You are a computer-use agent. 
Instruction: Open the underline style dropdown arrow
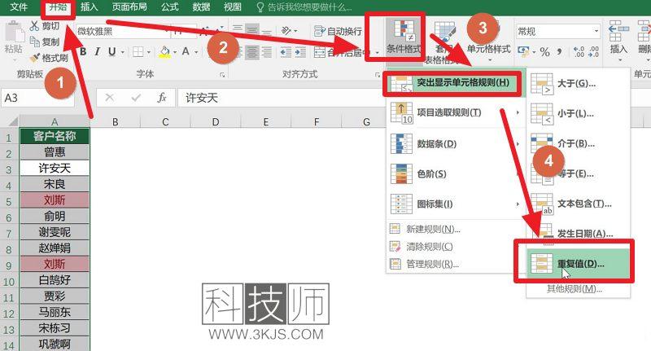[x=123, y=52]
